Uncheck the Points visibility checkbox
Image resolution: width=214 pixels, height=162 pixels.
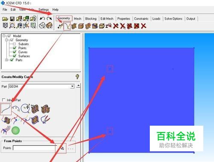(x=15, y=48)
